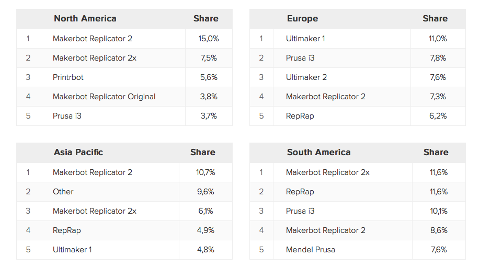Select Ultimaker 1 in Asia Pacific table
The image size is (480, 268).
(x=72, y=250)
